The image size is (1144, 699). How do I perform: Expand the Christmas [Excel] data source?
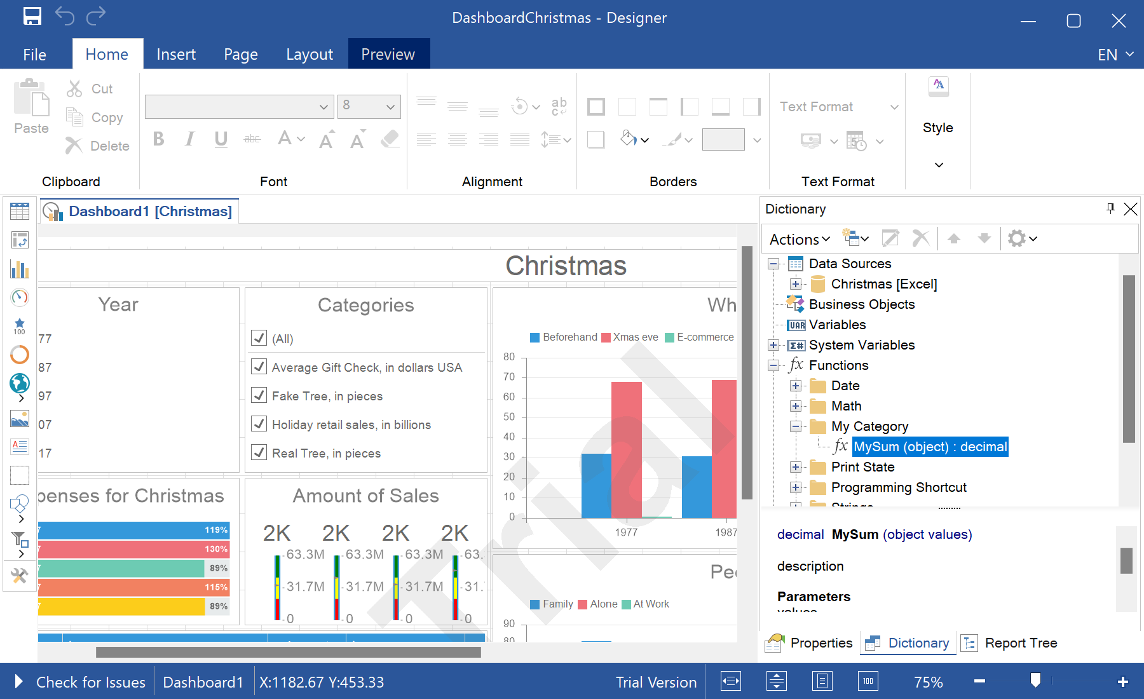[795, 284]
